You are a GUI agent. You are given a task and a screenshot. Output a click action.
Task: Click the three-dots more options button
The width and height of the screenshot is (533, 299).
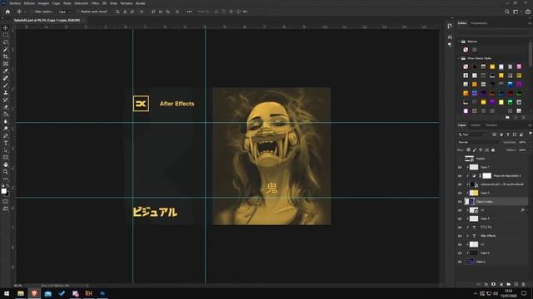(189, 12)
